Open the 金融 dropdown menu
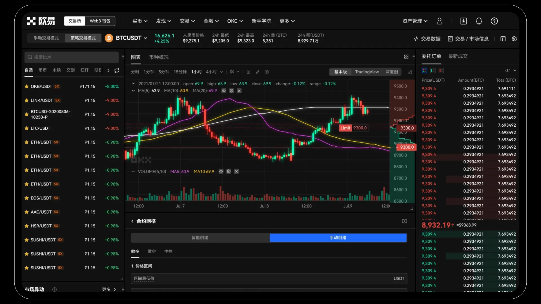Image resolution: width=541 pixels, height=304 pixels. click(211, 21)
